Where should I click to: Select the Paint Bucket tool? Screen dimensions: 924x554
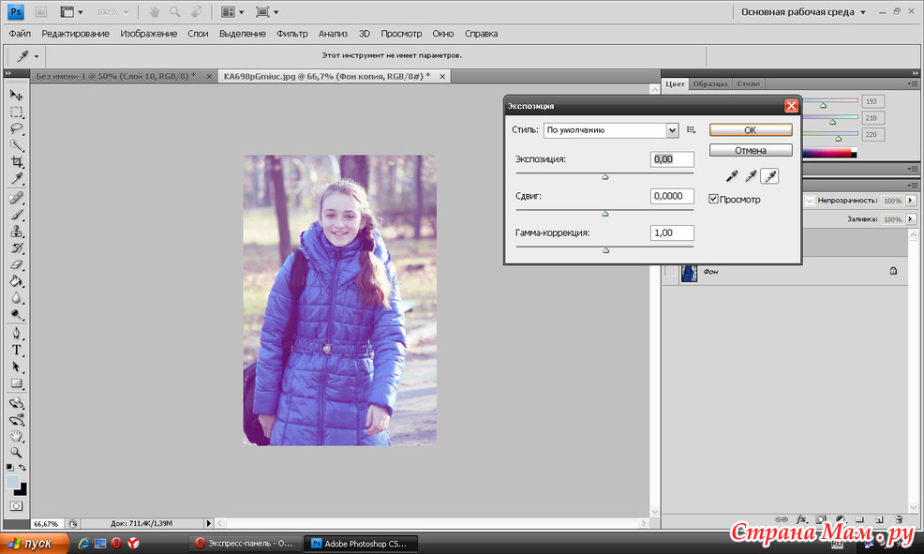coord(16,281)
